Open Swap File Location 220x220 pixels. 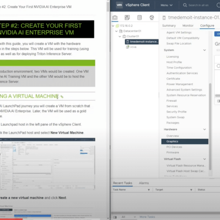pyautogui.click(x=179, y=44)
